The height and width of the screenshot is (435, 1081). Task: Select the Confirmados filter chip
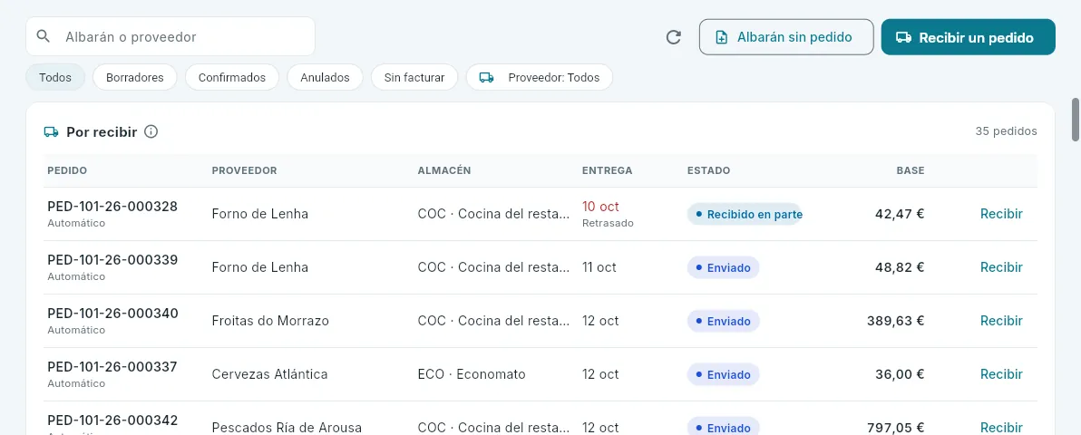[x=231, y=77]
